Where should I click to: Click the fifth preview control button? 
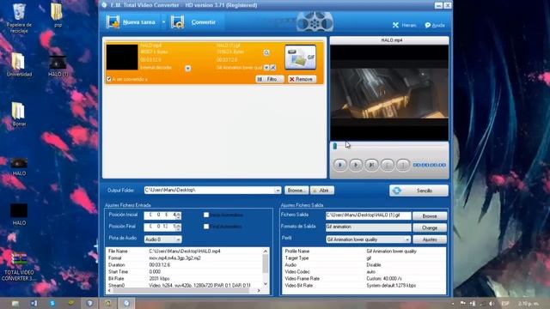pos(403,165)
